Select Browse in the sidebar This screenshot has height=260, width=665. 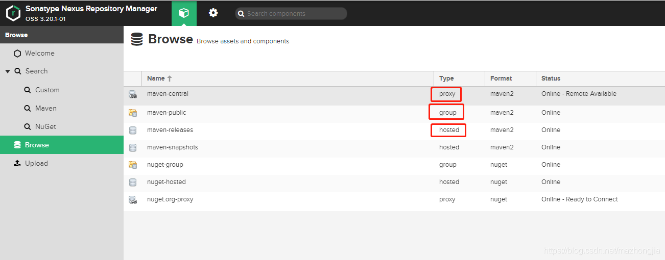pyautogui.click(x=62, y=145)
